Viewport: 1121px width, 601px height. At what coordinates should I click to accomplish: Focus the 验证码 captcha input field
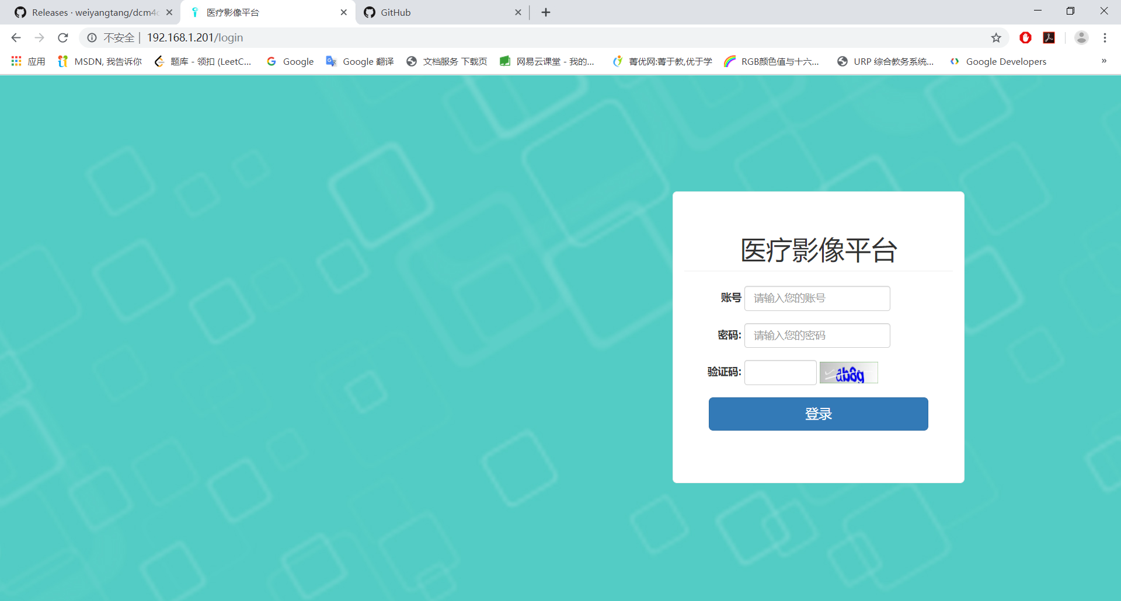781,373
